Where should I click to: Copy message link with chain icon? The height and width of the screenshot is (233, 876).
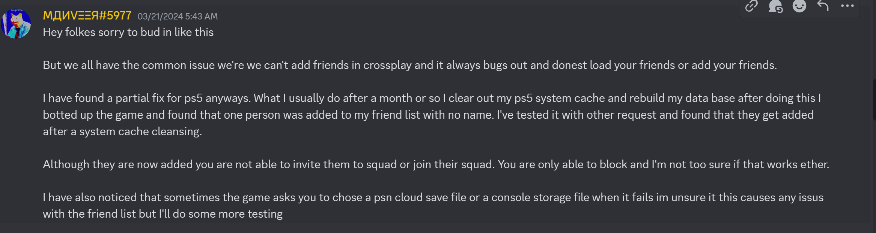pyautogui.click(x=751, y=6)
